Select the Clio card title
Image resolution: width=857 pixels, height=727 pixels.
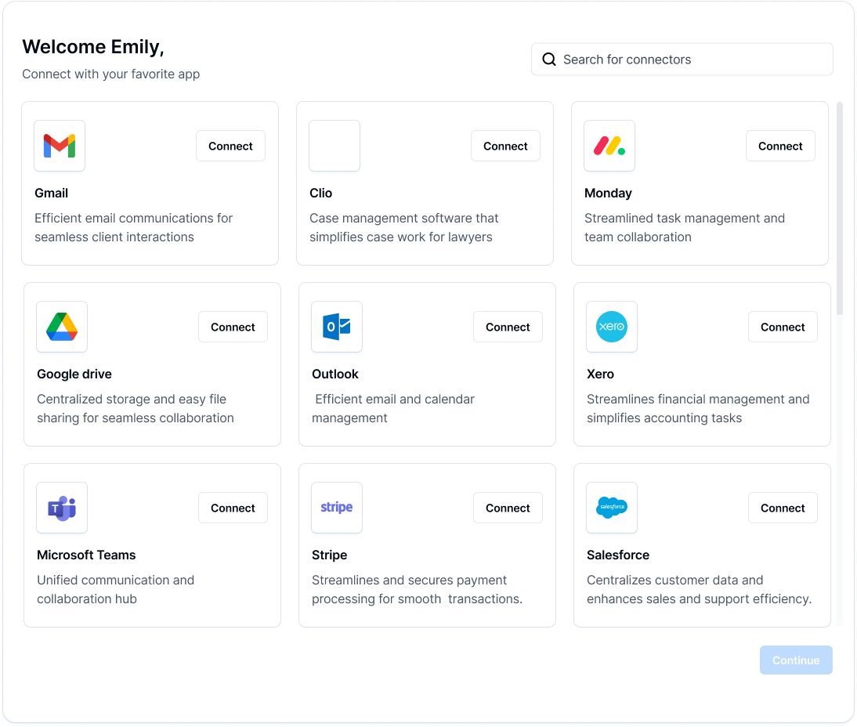pyautogui.click(x=321, y=193)
